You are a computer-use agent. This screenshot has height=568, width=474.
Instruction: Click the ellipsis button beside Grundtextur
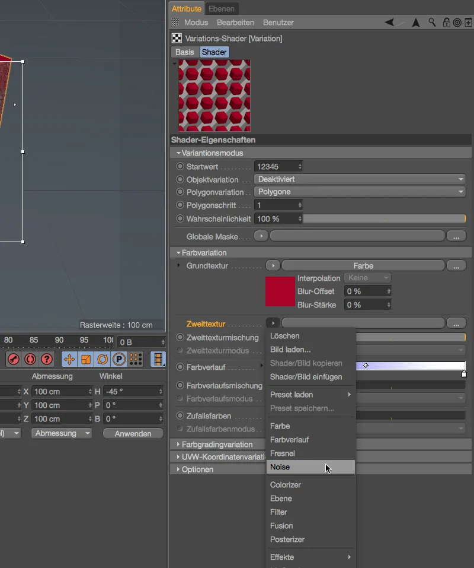coord(456,265)
